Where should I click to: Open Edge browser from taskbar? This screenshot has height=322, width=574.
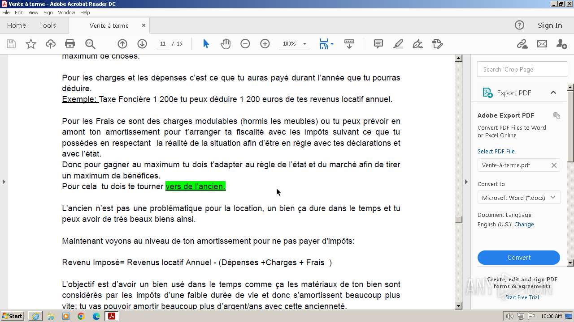point(96,316)
